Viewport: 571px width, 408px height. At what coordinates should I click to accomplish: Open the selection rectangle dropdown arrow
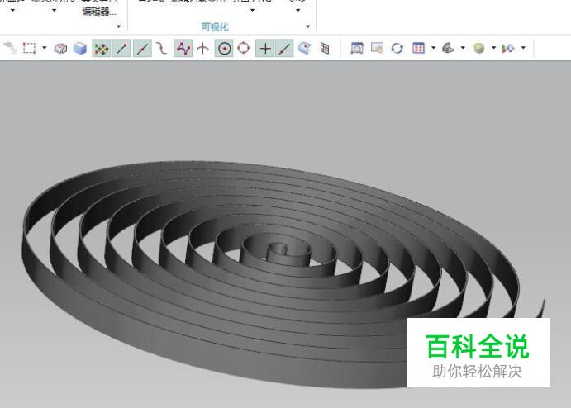(x=45, y=49)
